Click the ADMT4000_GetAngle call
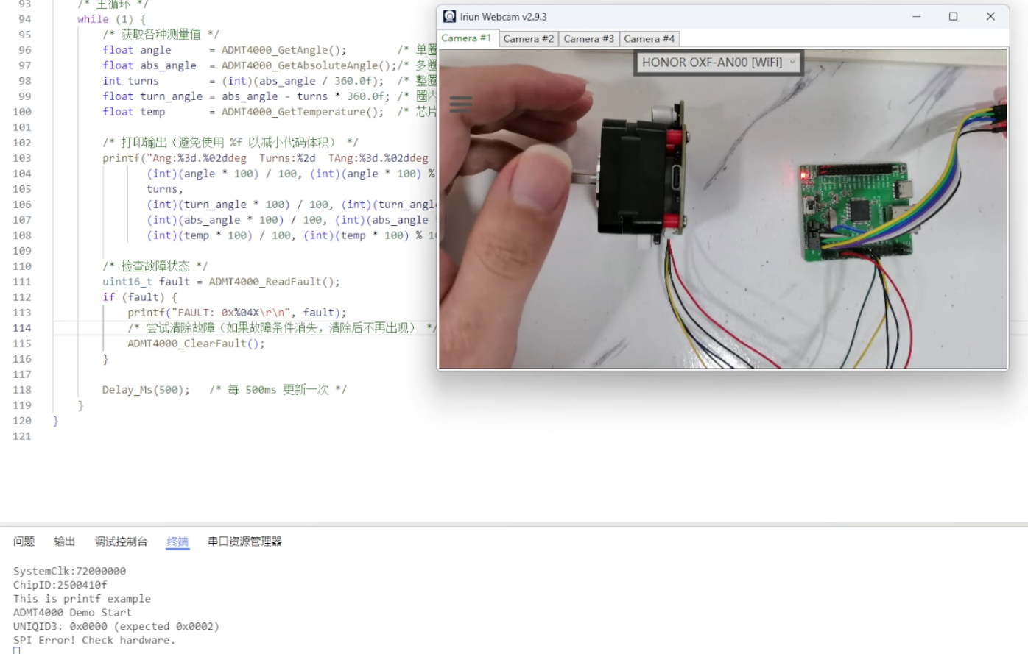The width and height of the screenshot is (1028, 654). click(284, 50)
